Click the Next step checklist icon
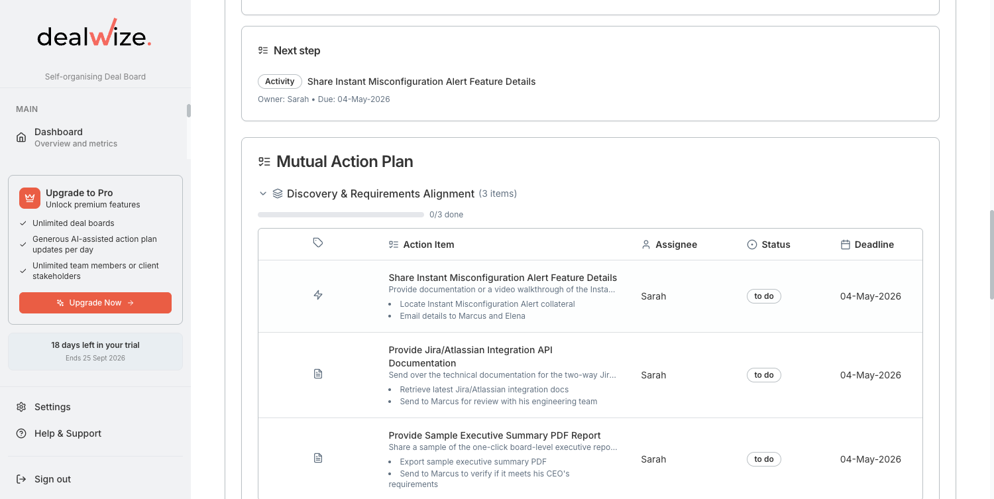994x499 pixels. pos(263,50)
